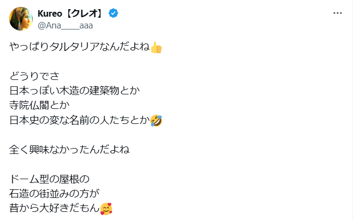Click the thumbs up emoji

(x=156, y=48)
